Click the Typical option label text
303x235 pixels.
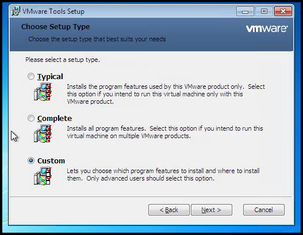[50, 77]
